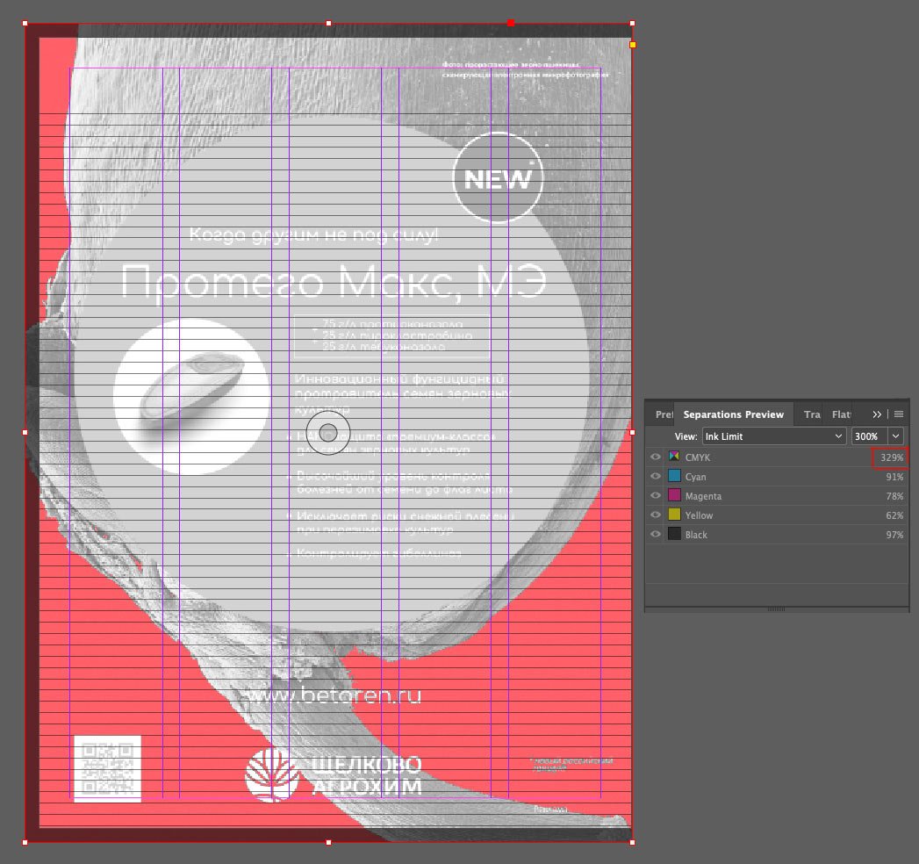Open the View Ink Limit dropdown
919x864 pixels.
(773, 436)
